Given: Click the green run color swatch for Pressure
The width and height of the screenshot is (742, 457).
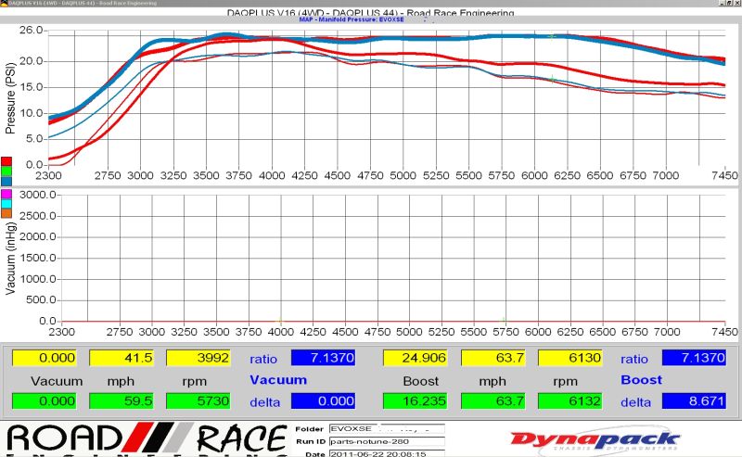Looking at the screenshot, I should [x=6, y=171].
